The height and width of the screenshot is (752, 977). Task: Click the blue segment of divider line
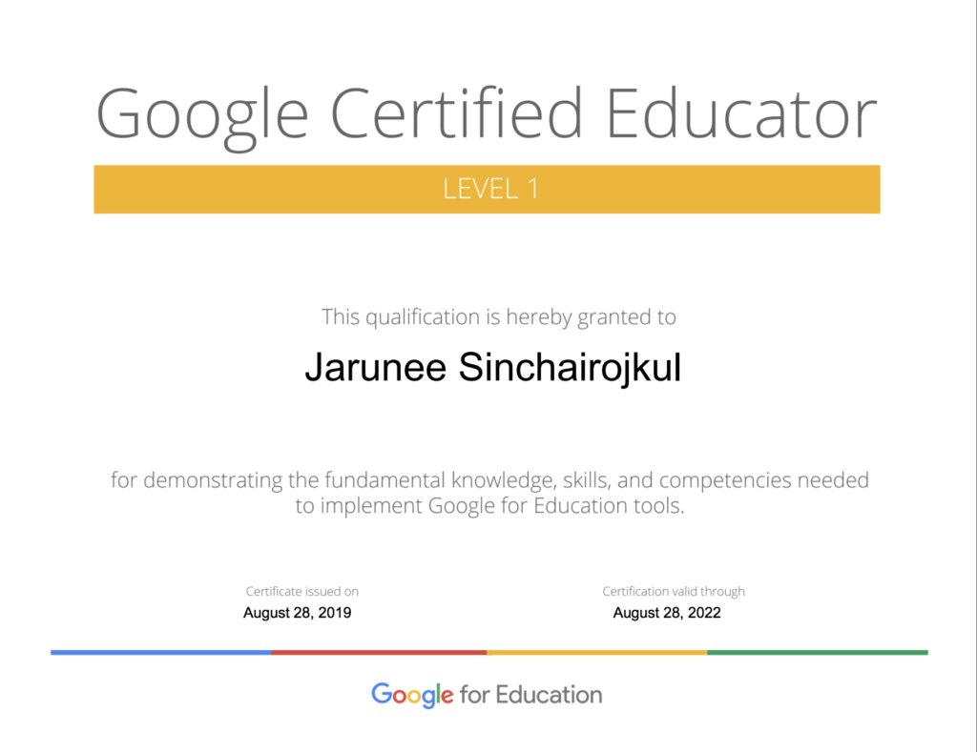160,652
